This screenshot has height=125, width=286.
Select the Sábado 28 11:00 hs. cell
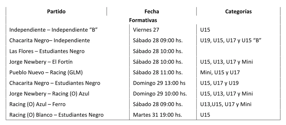[x=158, y=72]
